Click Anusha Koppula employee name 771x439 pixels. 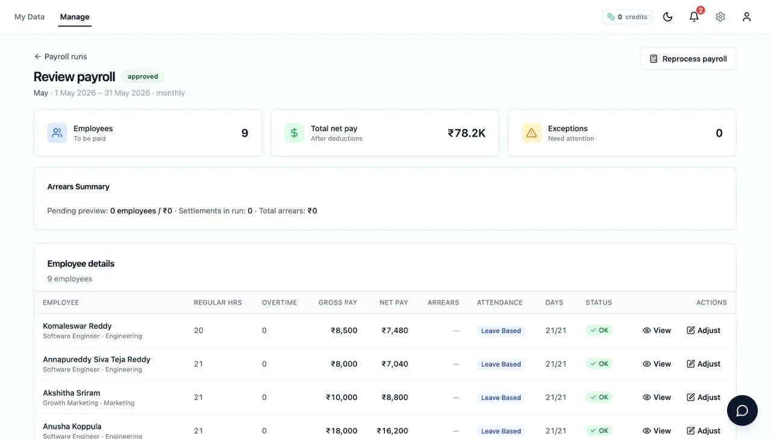pos(72,426)
